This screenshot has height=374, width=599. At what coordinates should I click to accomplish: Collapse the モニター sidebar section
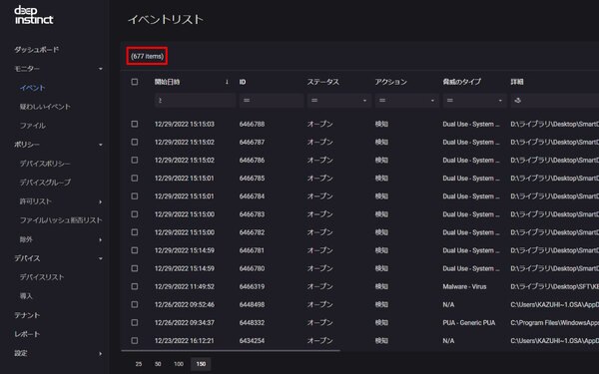coord(101,69)
